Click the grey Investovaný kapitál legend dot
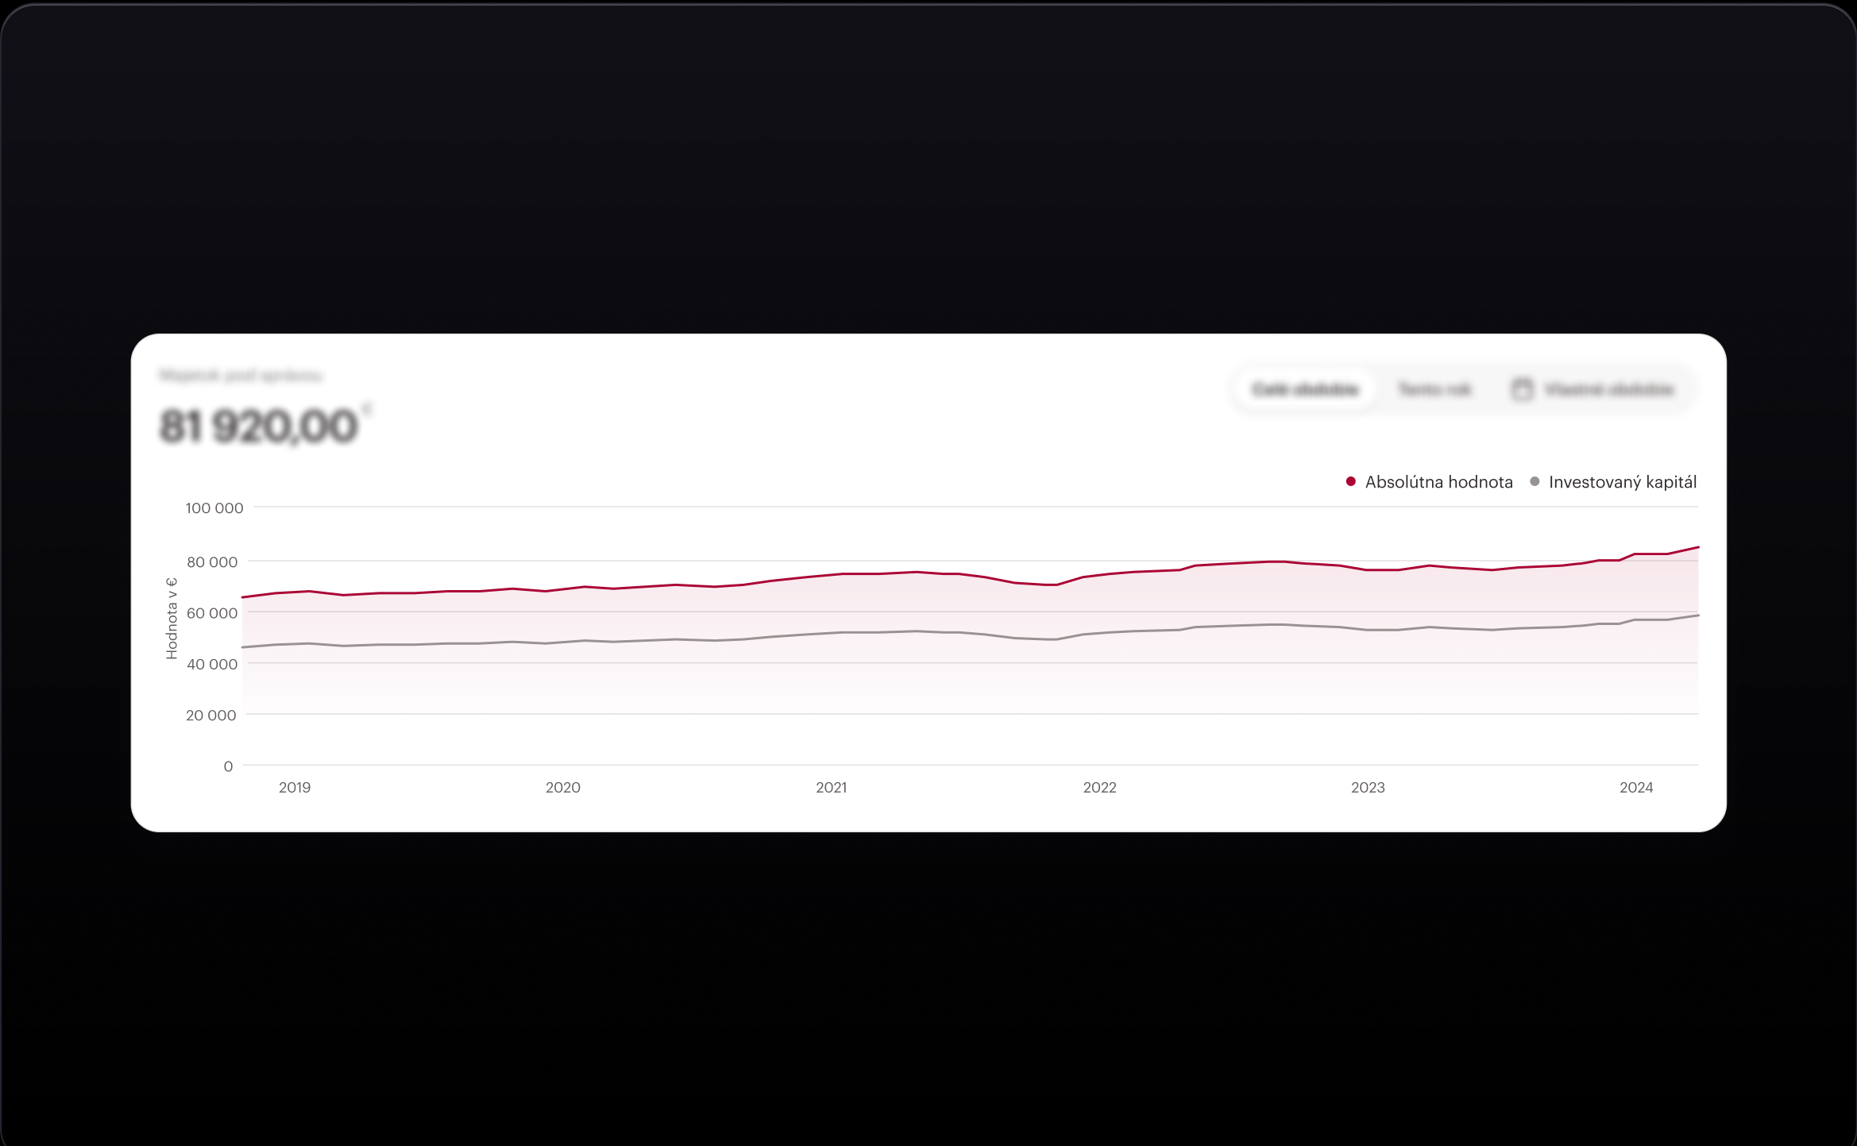1857x1146 pixels. point(1535,482)
